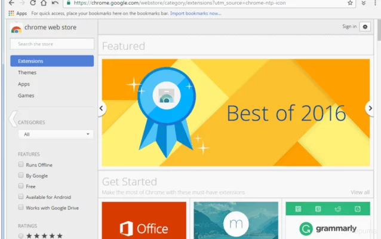Show the previous featured banner slide

pyautogui.click(x=102, y=108)
